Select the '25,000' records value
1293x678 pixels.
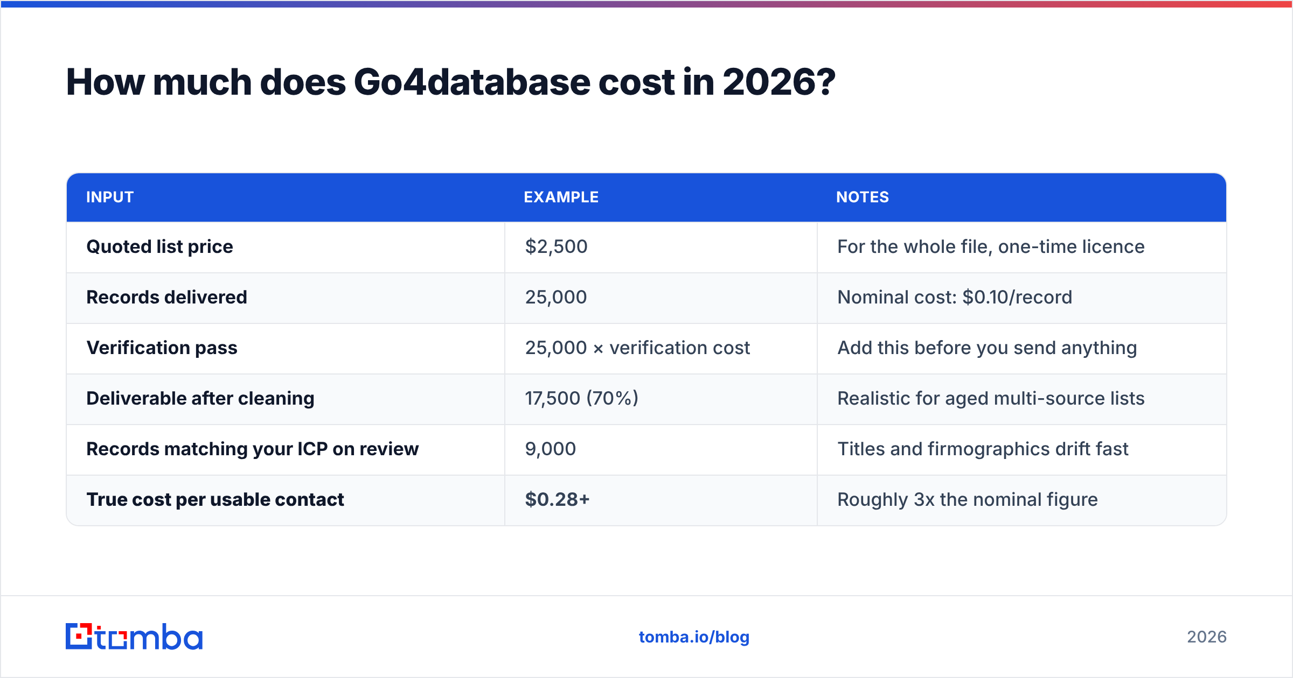(556, 297)
